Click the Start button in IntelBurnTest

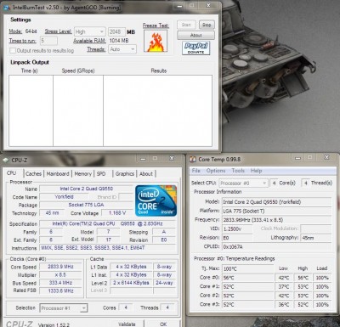(186, 25)
